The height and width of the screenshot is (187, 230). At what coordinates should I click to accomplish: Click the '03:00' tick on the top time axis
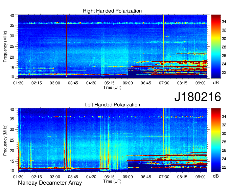click(x=55, y=83)
